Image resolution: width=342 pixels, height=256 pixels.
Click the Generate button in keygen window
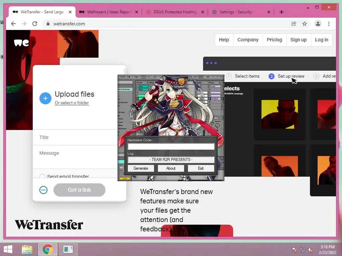141,168
